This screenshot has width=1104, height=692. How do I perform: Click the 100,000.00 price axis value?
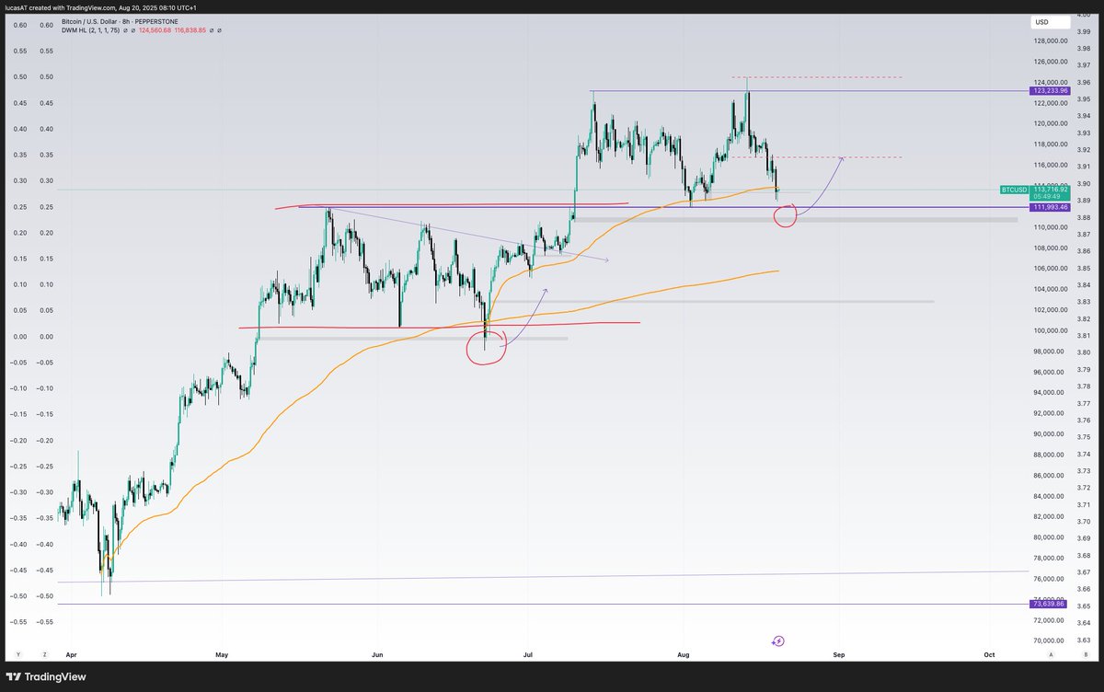(x=1050, y=330)
